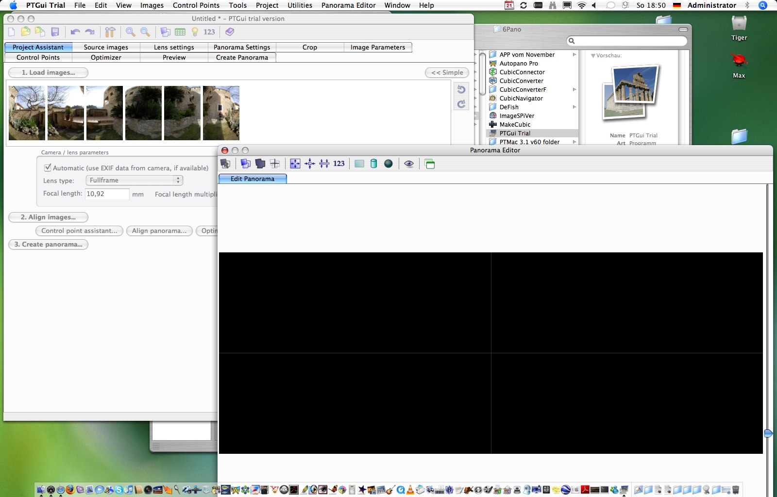This screenshot has height=497, width=777.
Task: Click the Undo arrow in main toolbar
Action: tap(75, 32)
